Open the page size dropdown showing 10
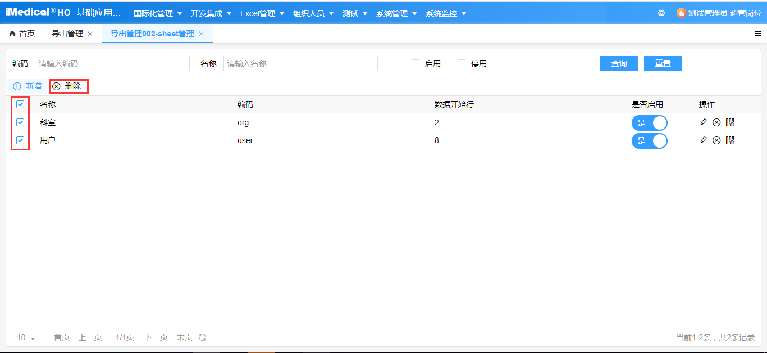Screen dimensions: 767x353 point(25,337)
